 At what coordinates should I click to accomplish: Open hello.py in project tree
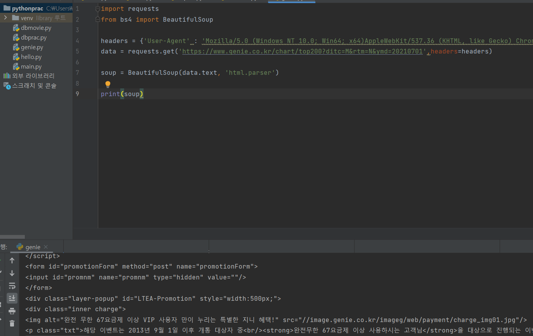click(x=31, y=57)
